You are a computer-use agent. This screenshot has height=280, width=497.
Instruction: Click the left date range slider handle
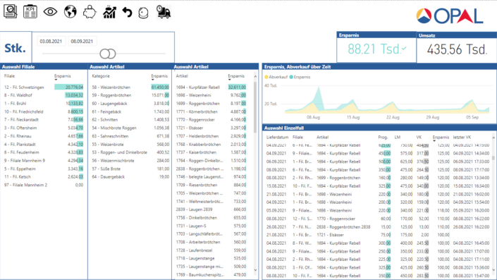(x=105, y=54)
